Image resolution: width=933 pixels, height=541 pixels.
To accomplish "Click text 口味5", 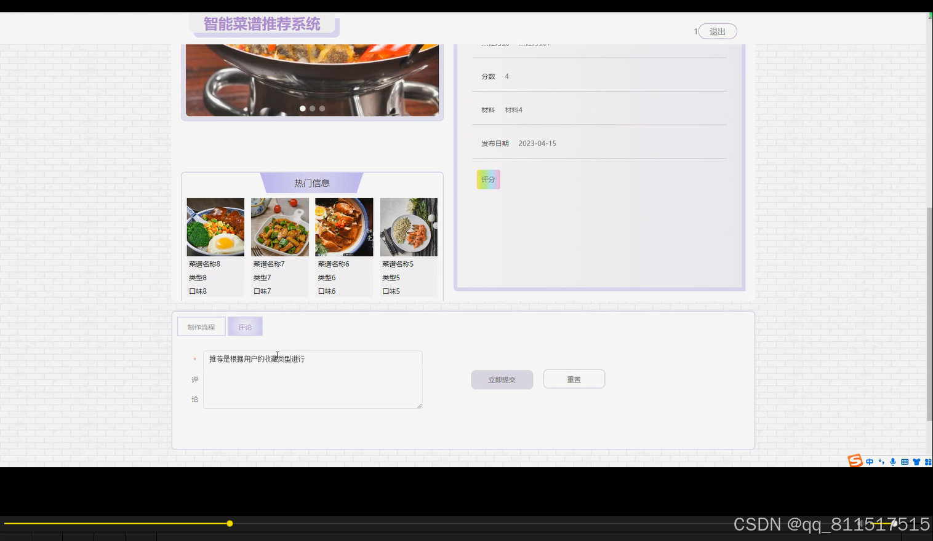I will point(391,291).
